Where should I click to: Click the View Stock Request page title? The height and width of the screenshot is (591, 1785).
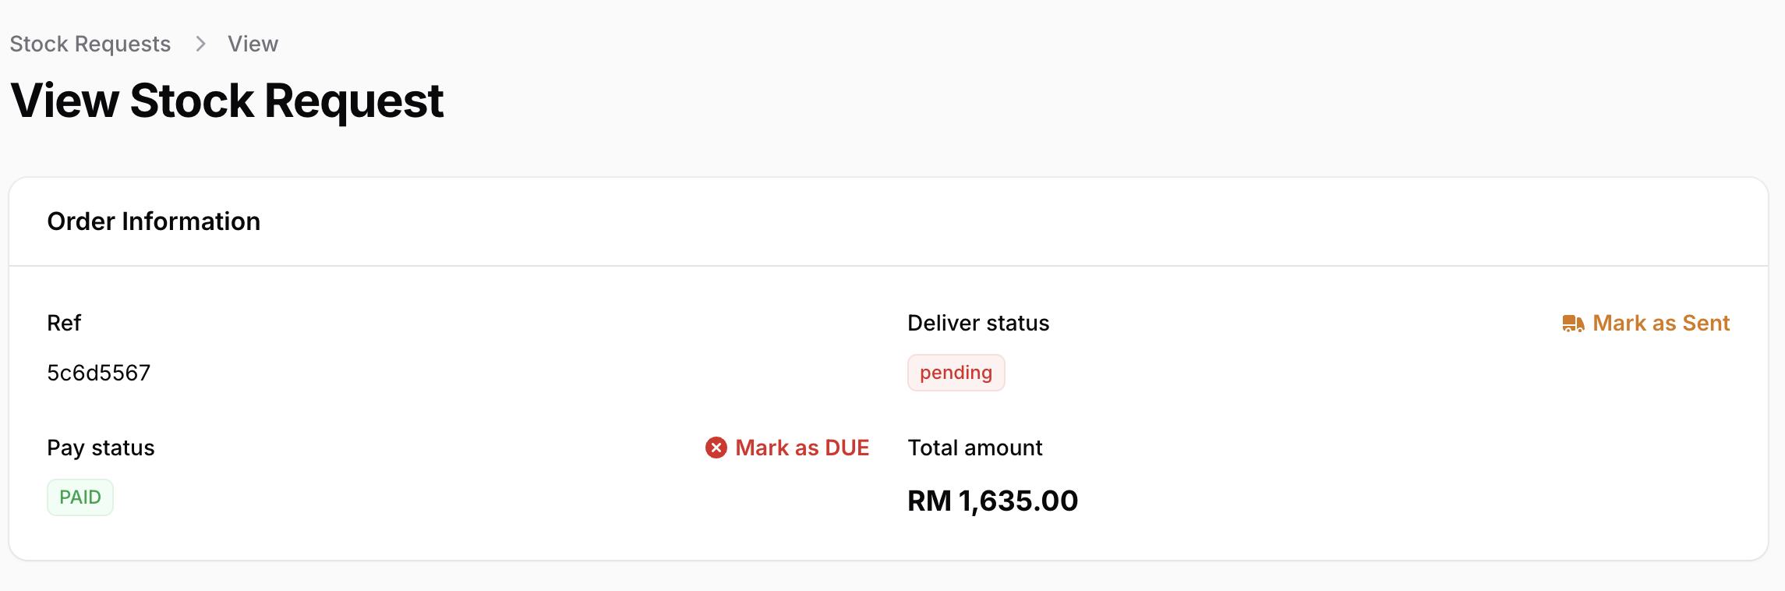[227, 101]
